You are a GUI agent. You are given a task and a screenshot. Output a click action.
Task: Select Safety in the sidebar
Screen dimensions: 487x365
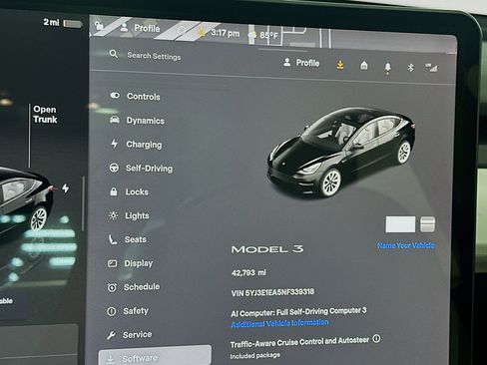point(128,311)
